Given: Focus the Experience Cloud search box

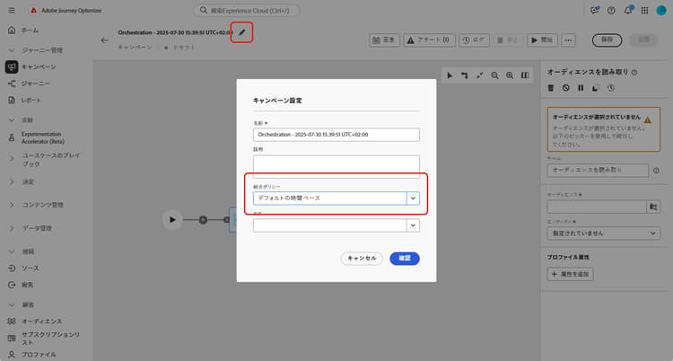Looking at the screenshot, I should 247,10.
